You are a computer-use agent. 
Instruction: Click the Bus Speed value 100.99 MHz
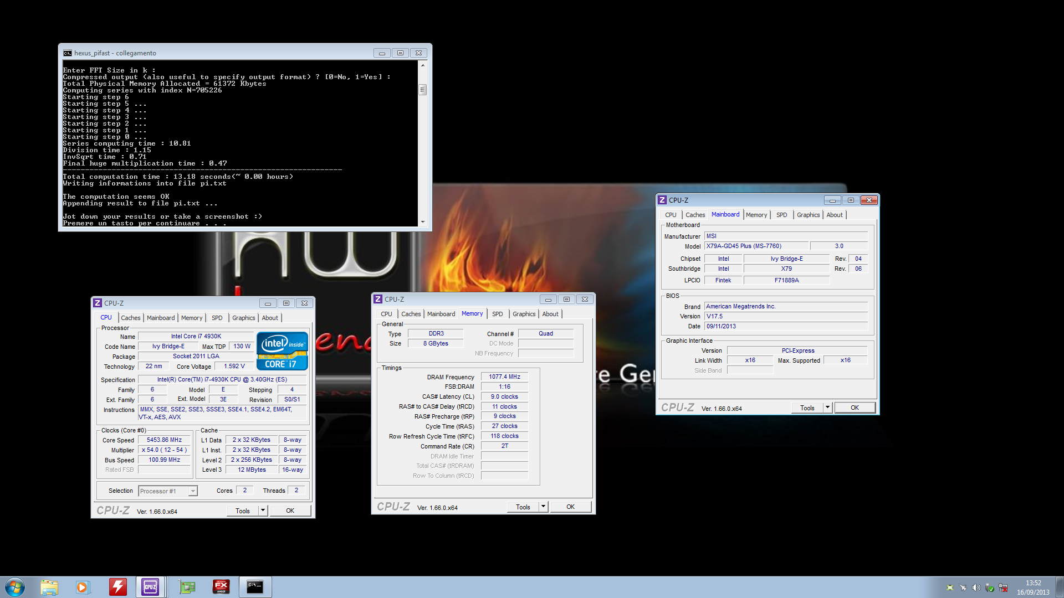tap(164, 460)
